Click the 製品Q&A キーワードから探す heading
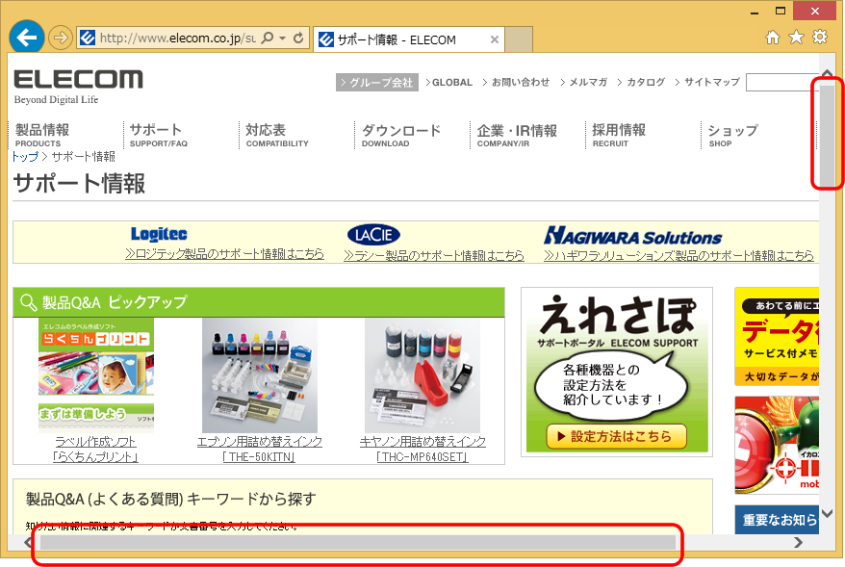Screen dimensions: 845x567 [171, 499]
